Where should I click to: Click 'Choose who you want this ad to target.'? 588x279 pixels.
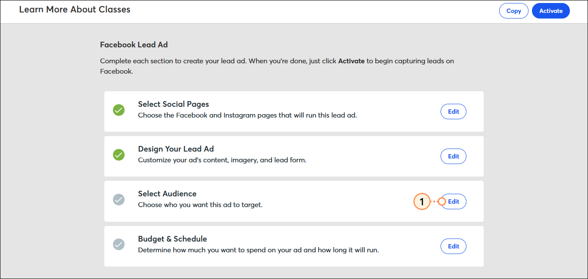click(200, 205)
